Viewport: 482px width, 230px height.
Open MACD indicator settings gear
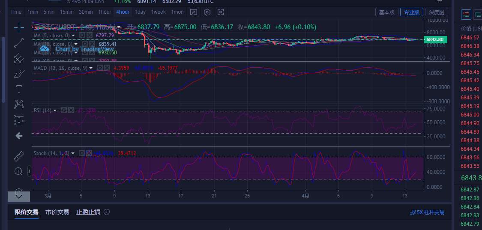click(x=99, y=68)
